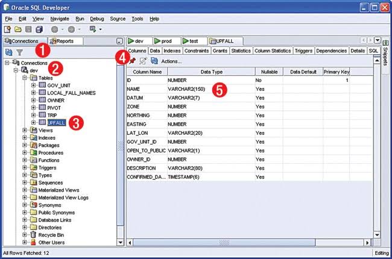
Task: Click the Open folder toolbar icon
Action: [x=17, y=30]
